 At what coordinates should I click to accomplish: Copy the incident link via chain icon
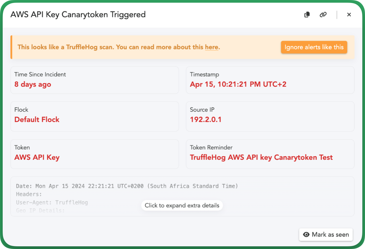click(x=323, y=14)
